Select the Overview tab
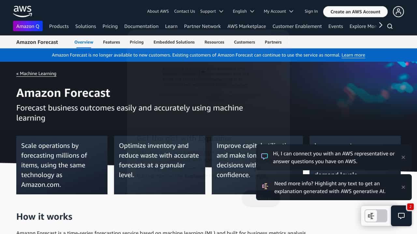 pyautogui.click(x=84, y=42)
